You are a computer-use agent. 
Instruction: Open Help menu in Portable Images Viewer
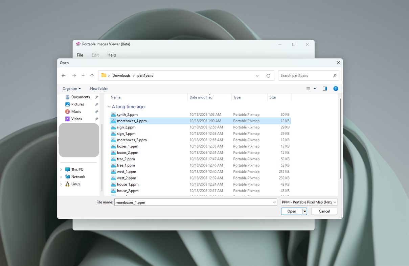point(112,55)
